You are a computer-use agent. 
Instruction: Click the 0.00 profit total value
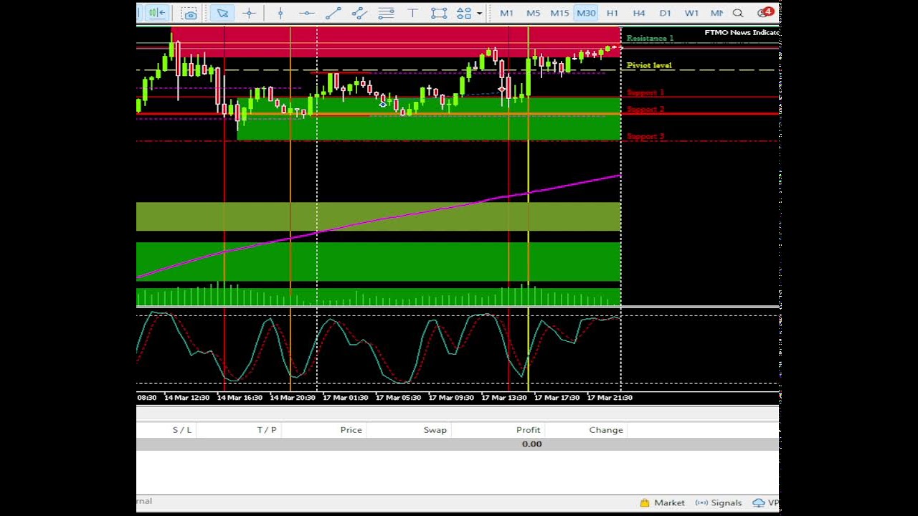(x=532, y=444)
